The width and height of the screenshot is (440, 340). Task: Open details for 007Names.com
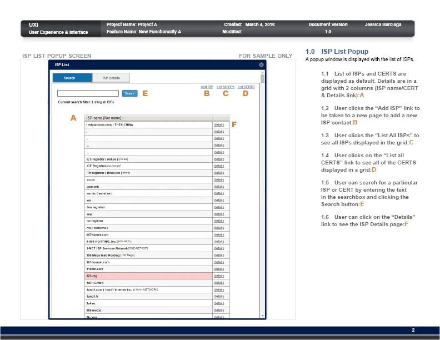[x=219, y=235]
